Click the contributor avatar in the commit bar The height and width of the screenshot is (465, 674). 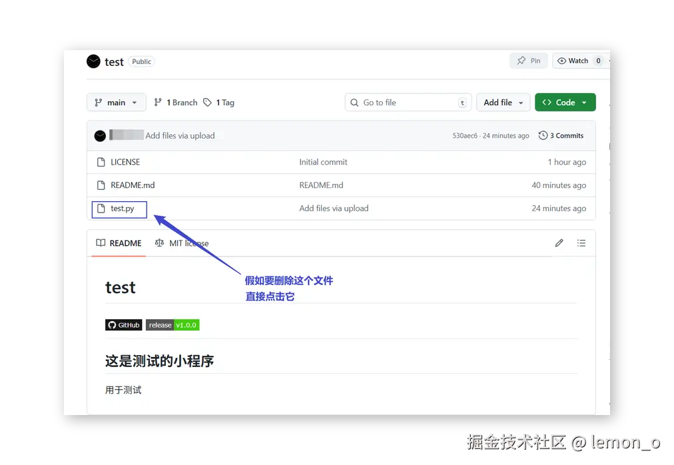point(100,135)
